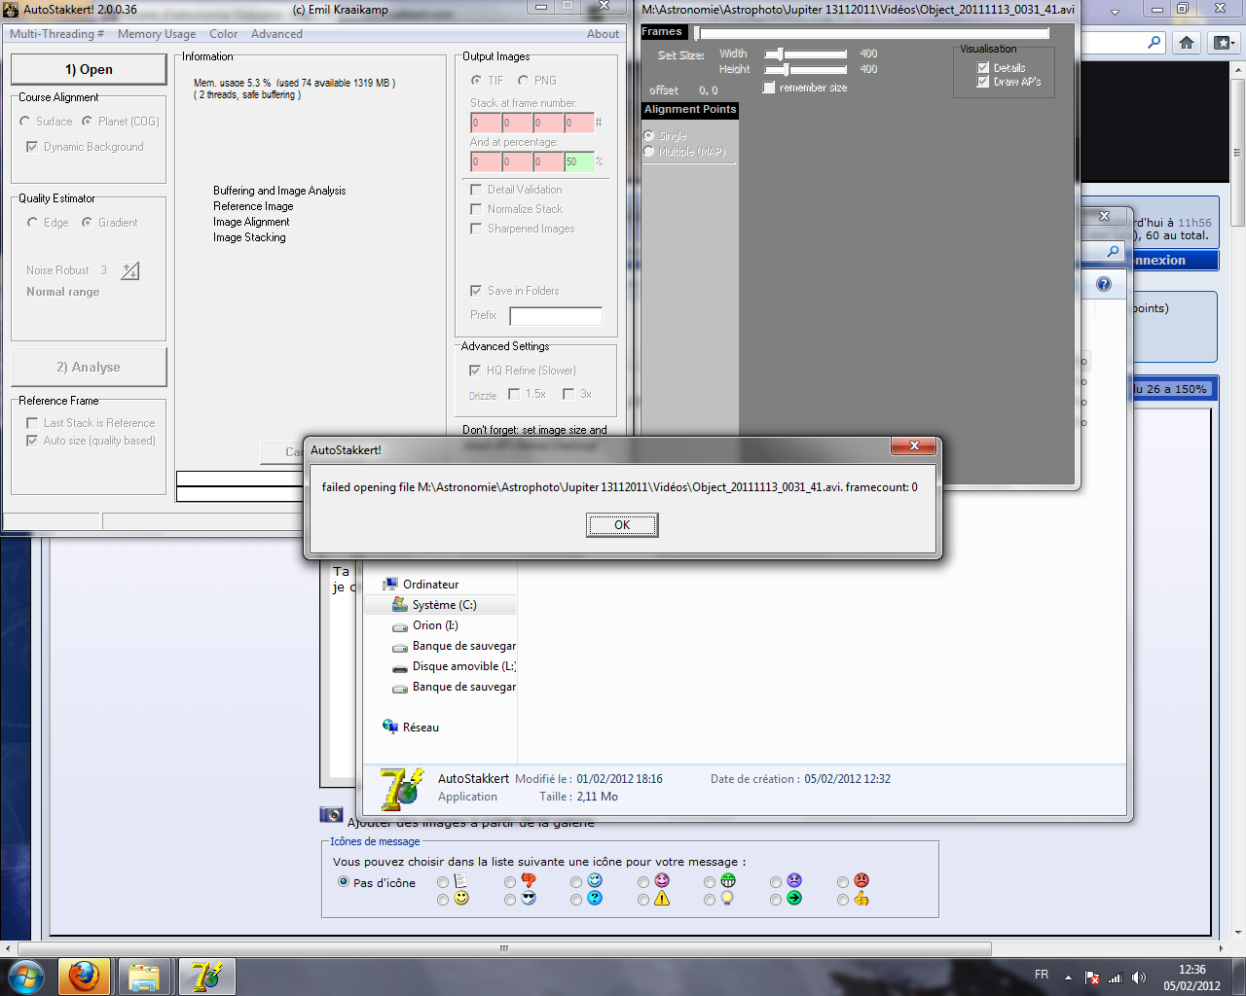The image size is (1246, 996).
Task: Open the help icon in file dialog
Action: point(1104,284)
